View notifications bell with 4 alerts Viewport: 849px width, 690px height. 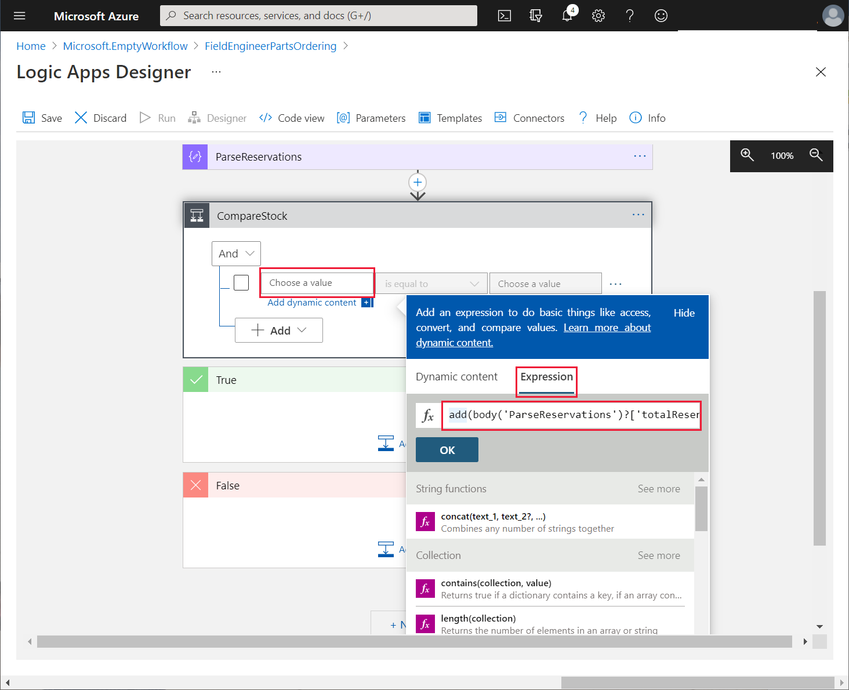tap(568, 14)
